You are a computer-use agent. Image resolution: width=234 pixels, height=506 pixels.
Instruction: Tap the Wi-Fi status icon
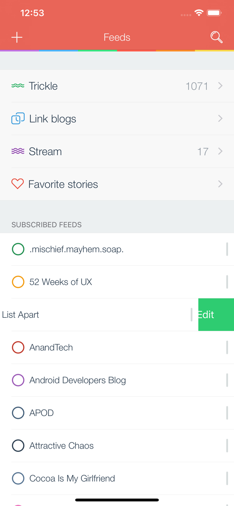[x=199, y=13]
